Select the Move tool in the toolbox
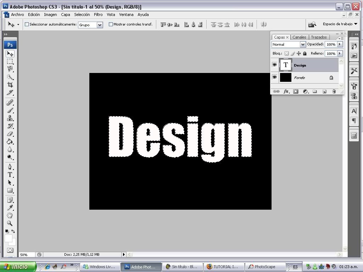This screenshot has width=363, height=272. click(x=10, y=54)
